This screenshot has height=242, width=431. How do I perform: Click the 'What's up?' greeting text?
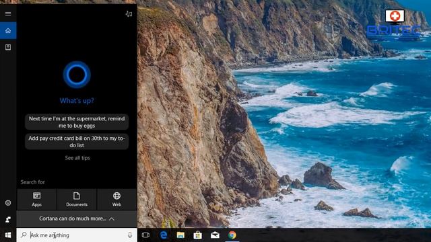click(x=77, y=101)
